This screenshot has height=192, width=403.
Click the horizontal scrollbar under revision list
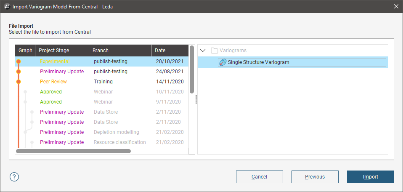point(74,151)
